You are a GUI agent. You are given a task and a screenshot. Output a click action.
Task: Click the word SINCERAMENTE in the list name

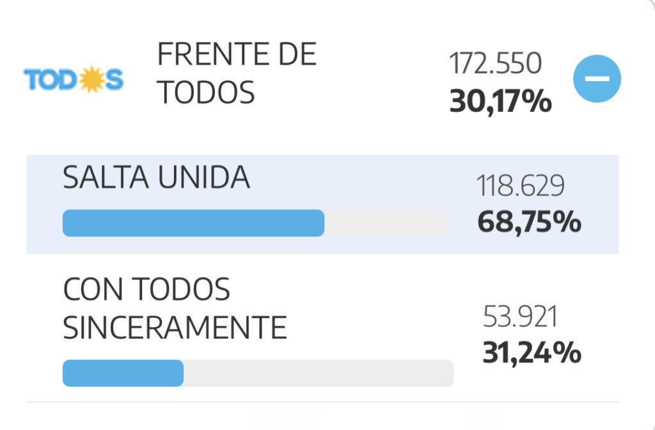(x=175, y=328)
